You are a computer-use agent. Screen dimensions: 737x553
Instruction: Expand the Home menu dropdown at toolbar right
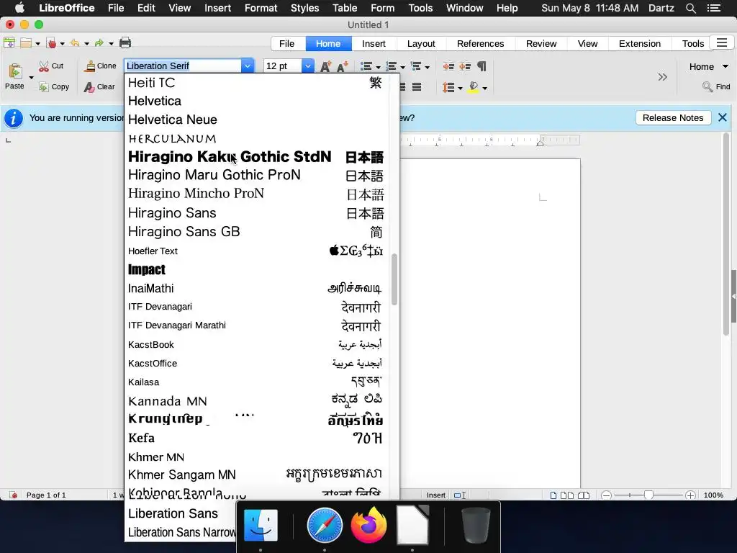click(x=725, y=67)
